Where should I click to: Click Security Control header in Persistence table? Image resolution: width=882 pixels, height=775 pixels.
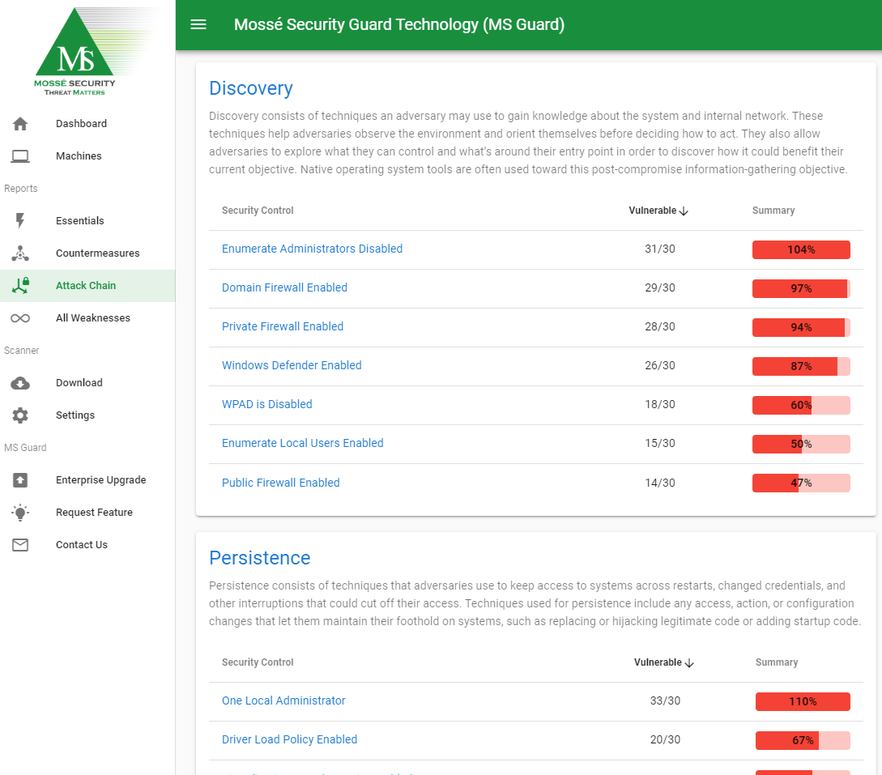(x=258, y=662)
